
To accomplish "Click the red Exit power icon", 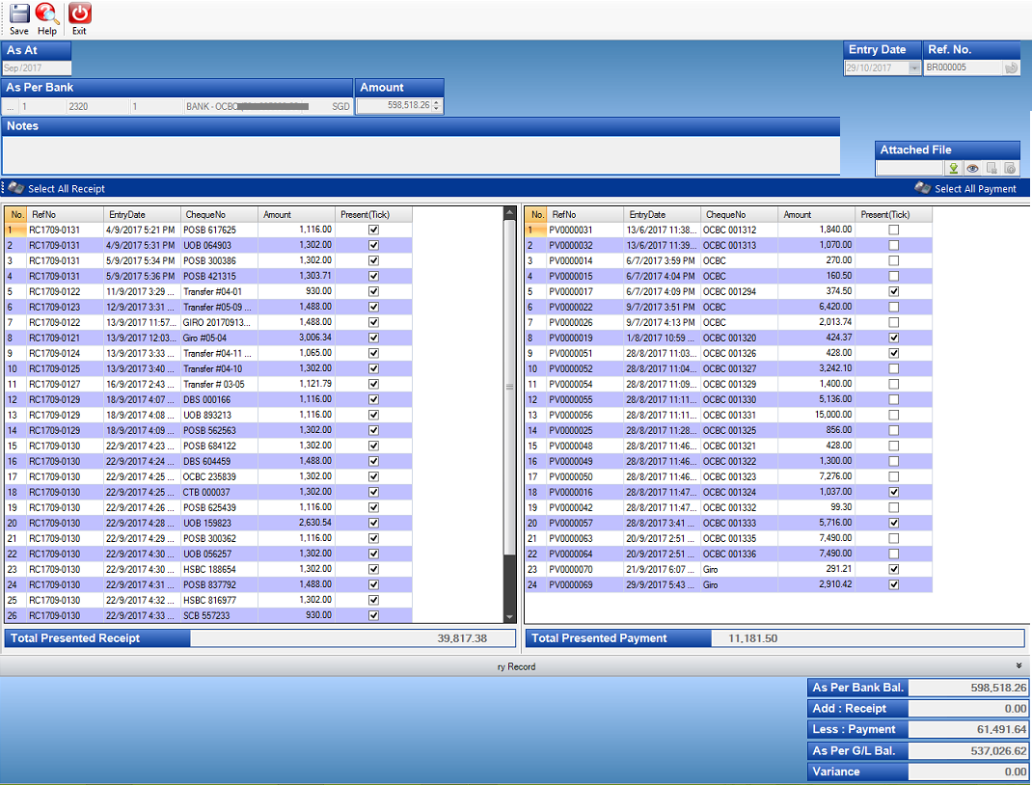I will [80, 14].
